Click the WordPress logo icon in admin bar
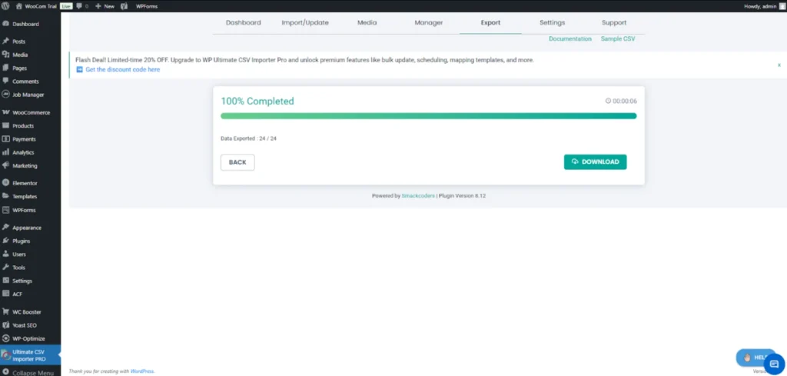The image size is (787, 376). click(x=5, y=6)
